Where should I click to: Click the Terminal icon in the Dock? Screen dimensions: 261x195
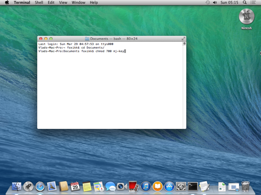point(193,186)
